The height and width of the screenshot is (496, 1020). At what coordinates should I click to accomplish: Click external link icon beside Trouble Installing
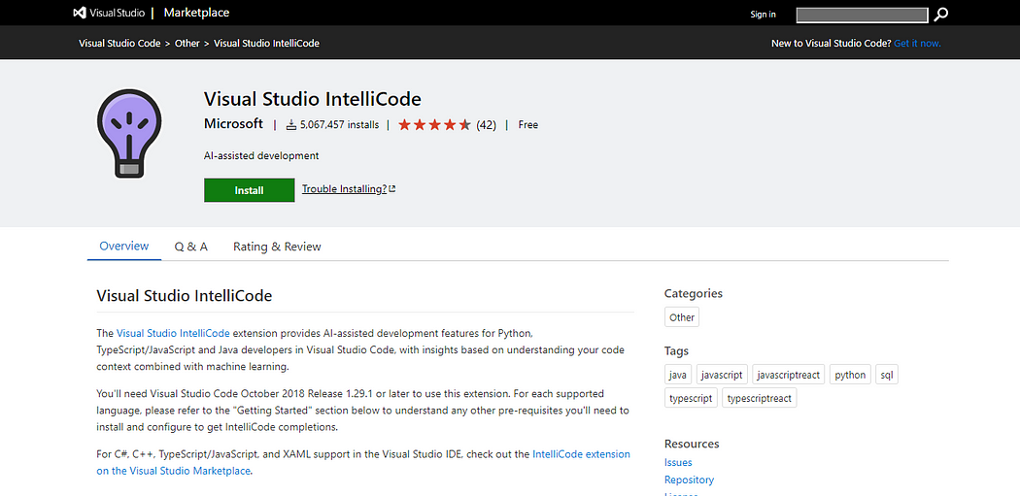pyautogui.click(x=392, y=189)
